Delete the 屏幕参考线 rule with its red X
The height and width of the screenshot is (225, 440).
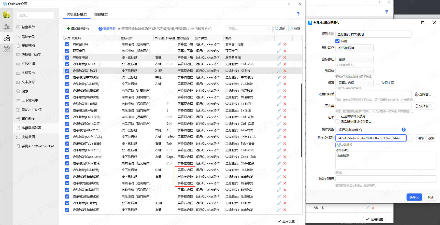pos(285,58)
